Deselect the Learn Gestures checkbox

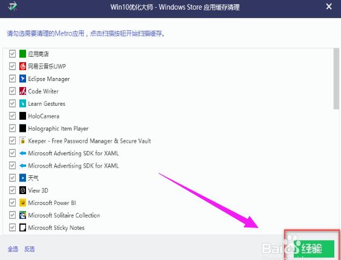[x=12, y=103]
